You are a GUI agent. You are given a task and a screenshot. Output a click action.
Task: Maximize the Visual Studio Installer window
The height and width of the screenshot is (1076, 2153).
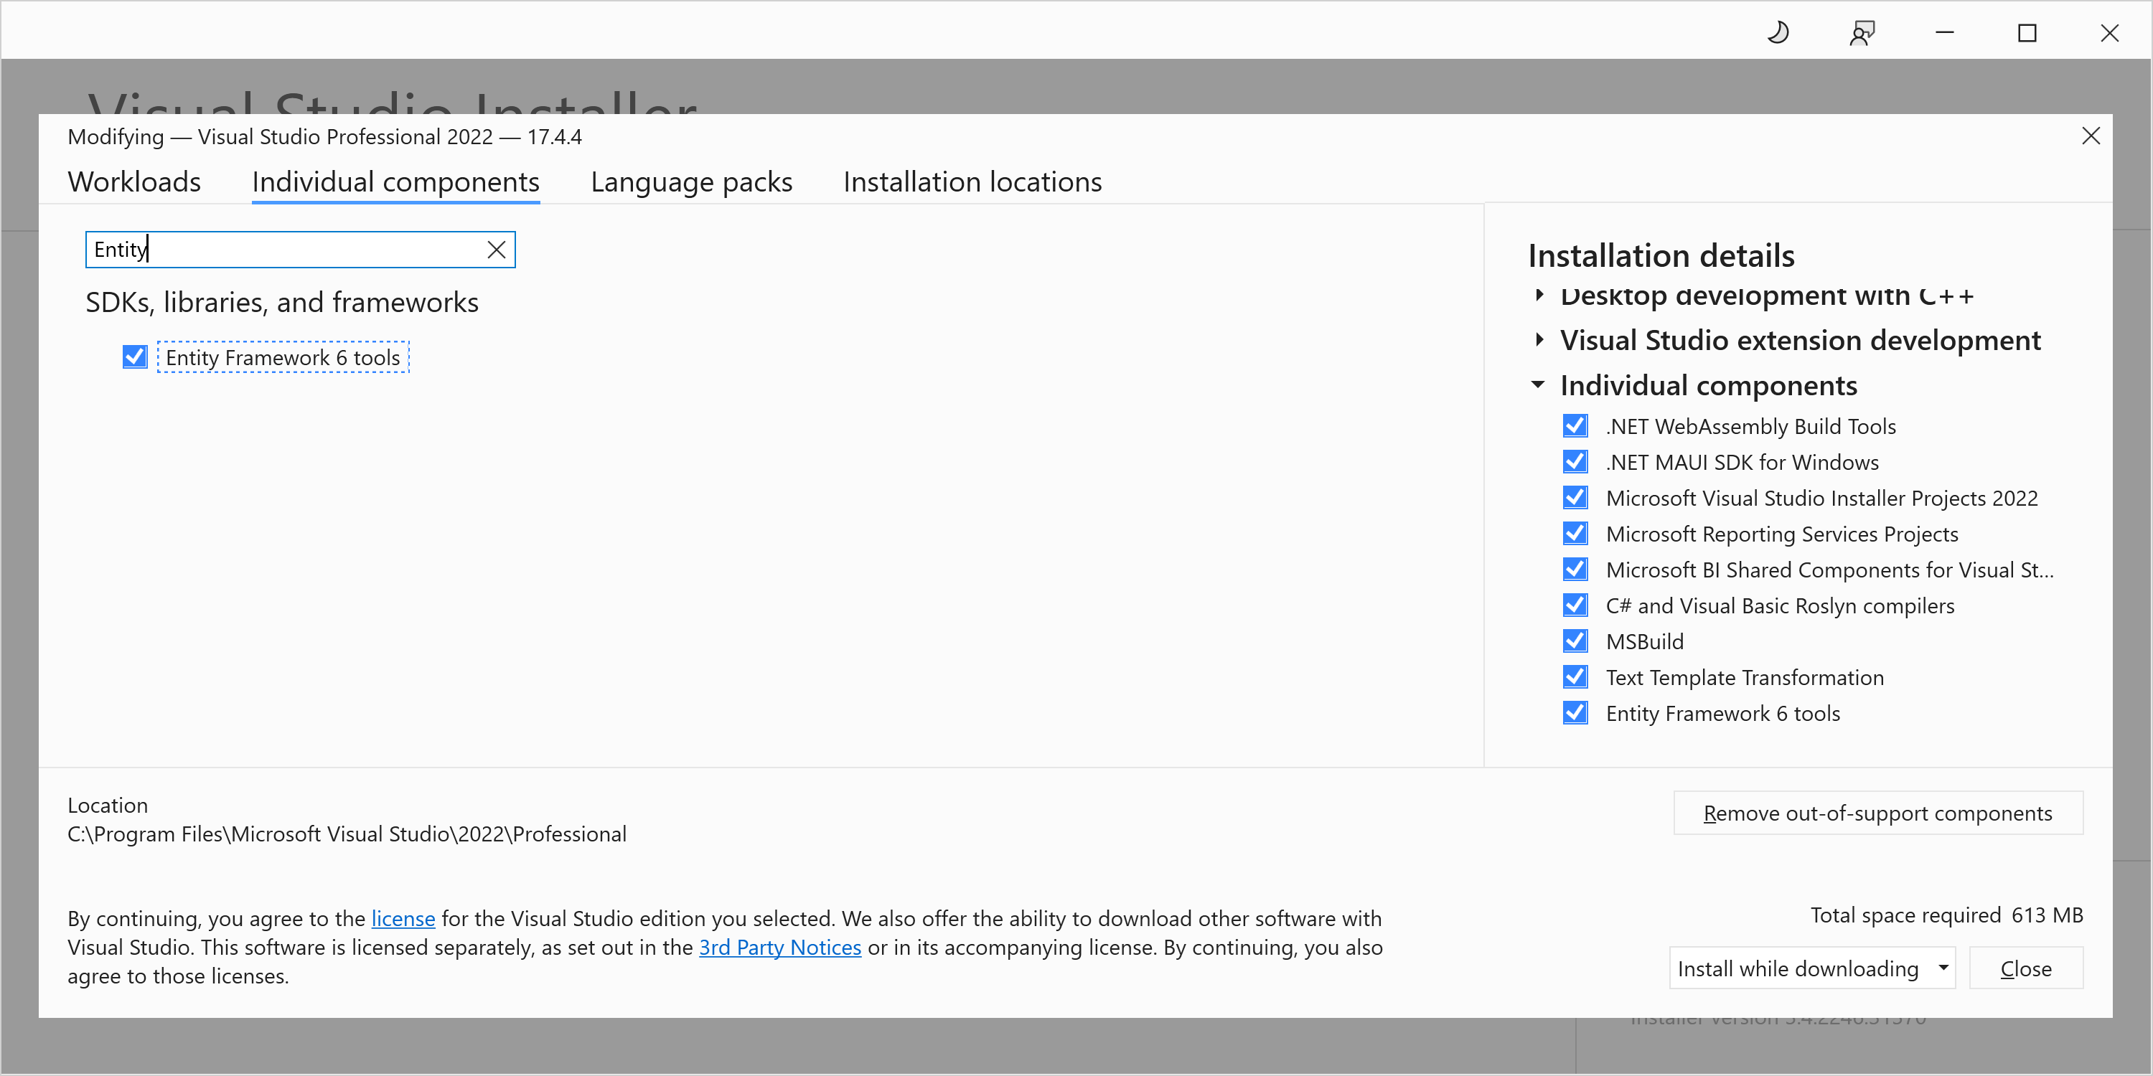coord(2027,32)
